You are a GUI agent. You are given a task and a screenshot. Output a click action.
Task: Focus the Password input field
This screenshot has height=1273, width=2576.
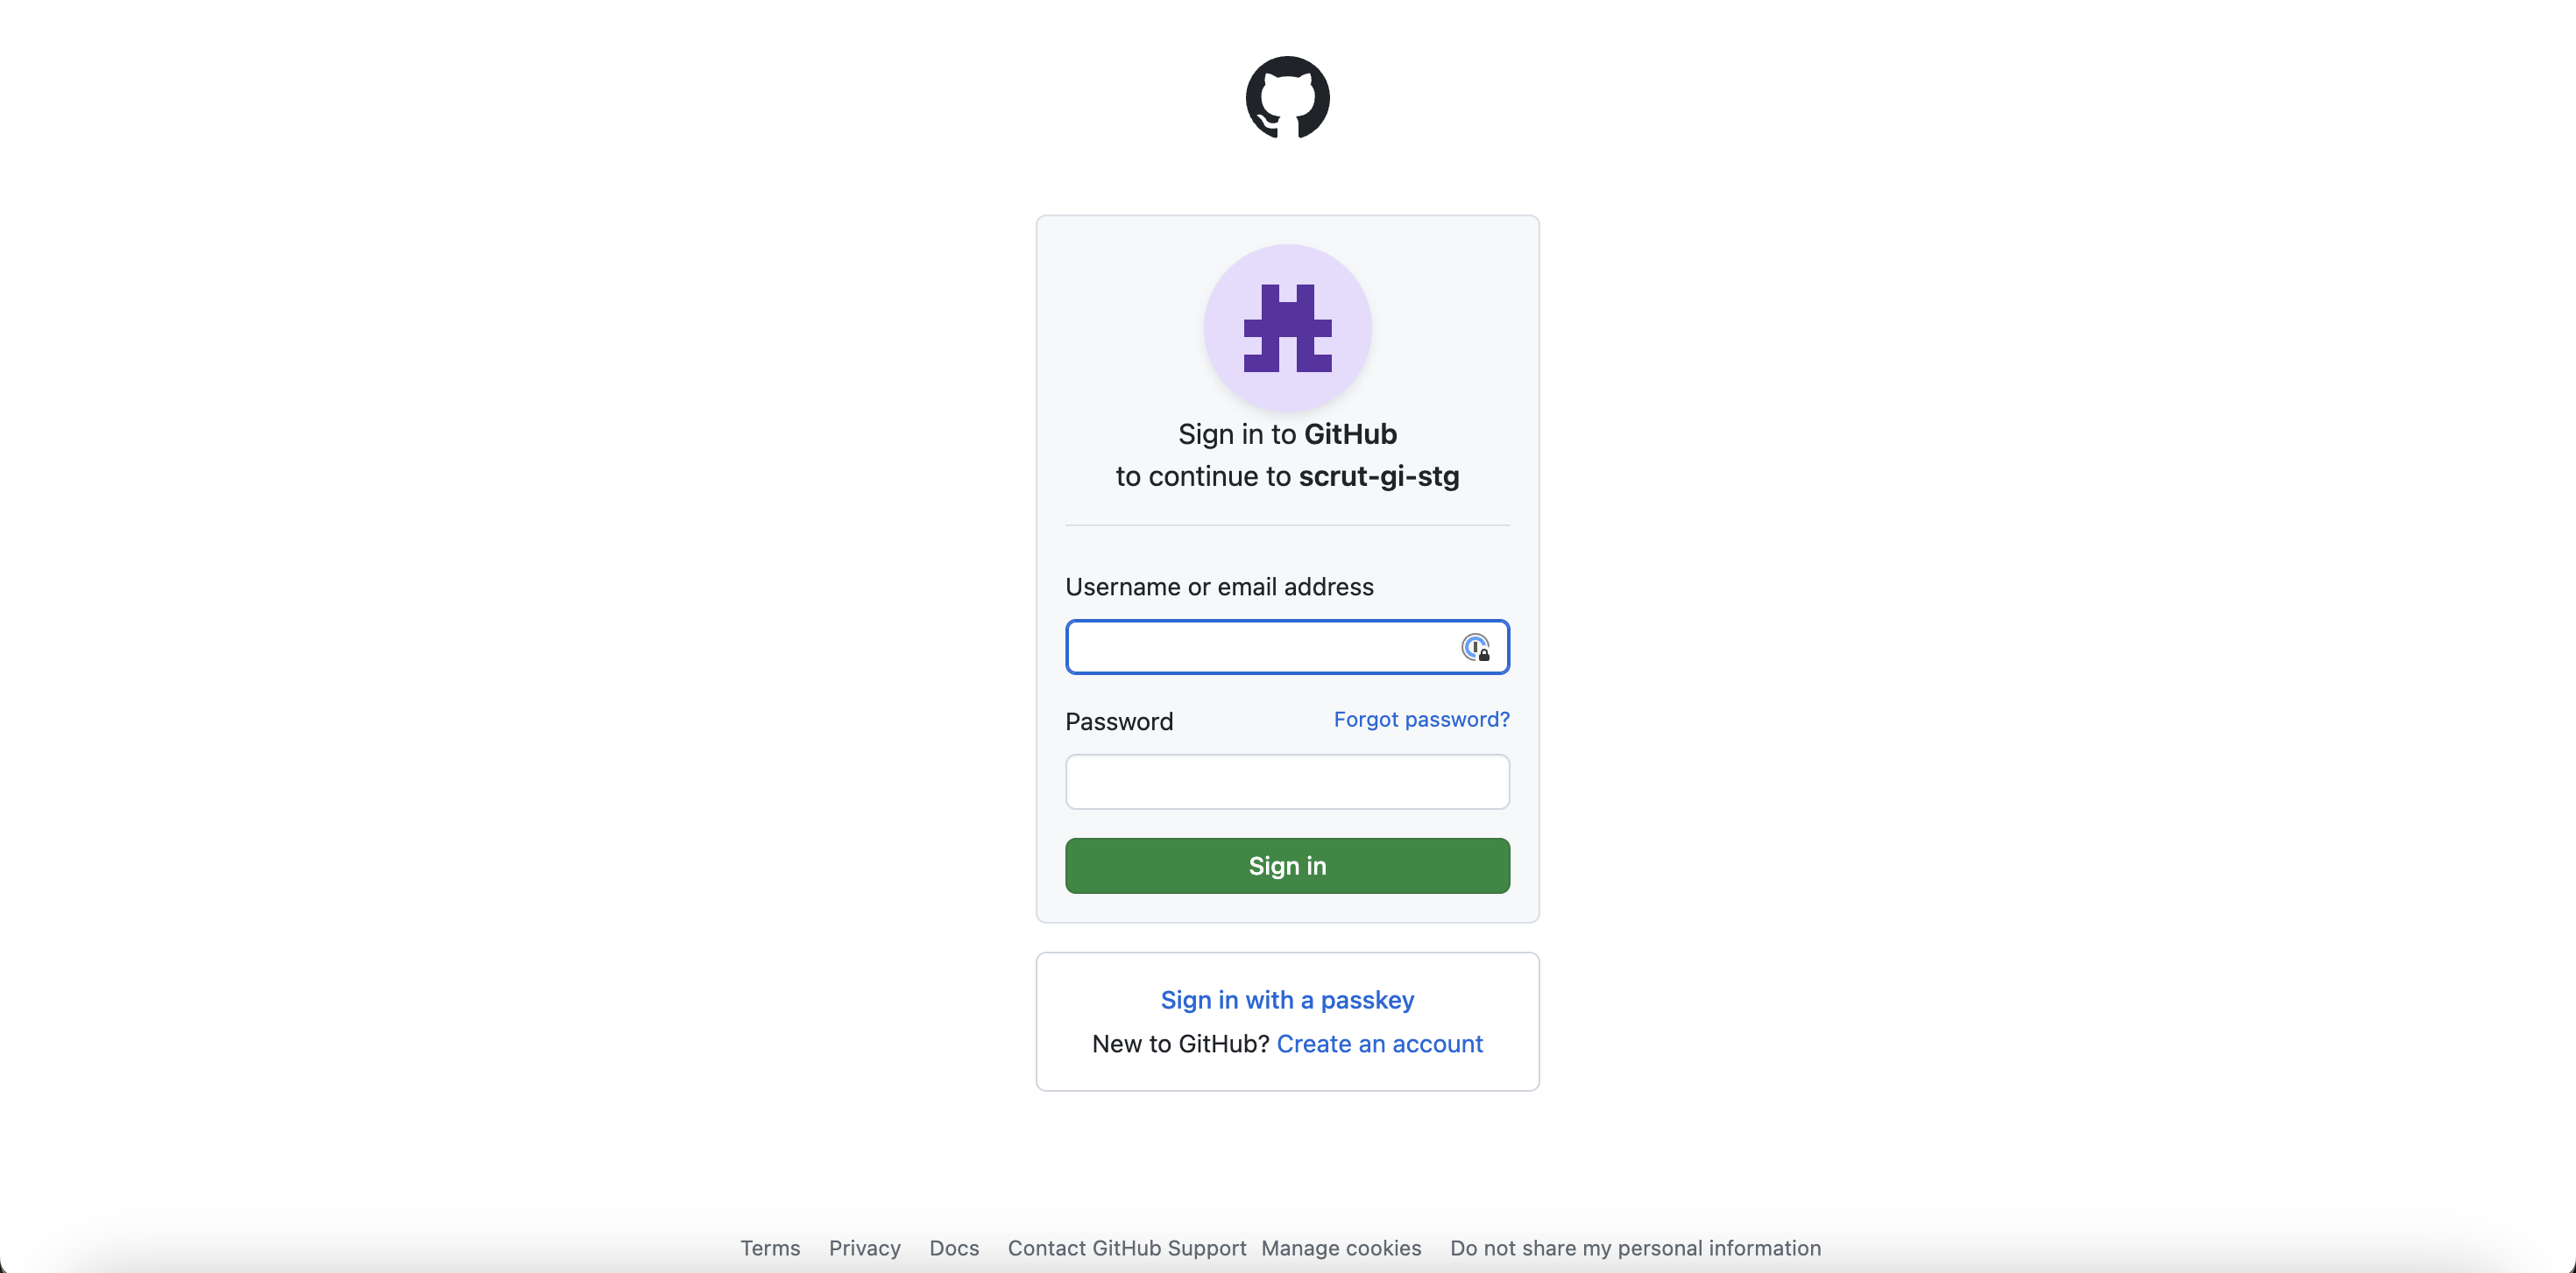1287,781
